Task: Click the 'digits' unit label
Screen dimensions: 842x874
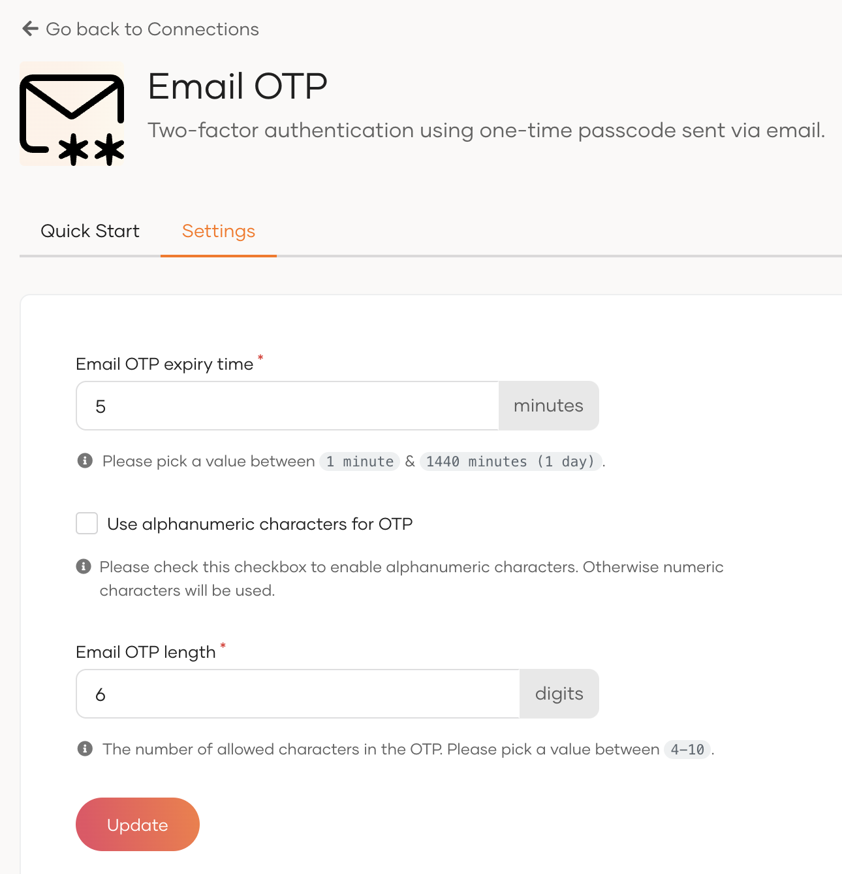Action: click(x=559, y=694)
